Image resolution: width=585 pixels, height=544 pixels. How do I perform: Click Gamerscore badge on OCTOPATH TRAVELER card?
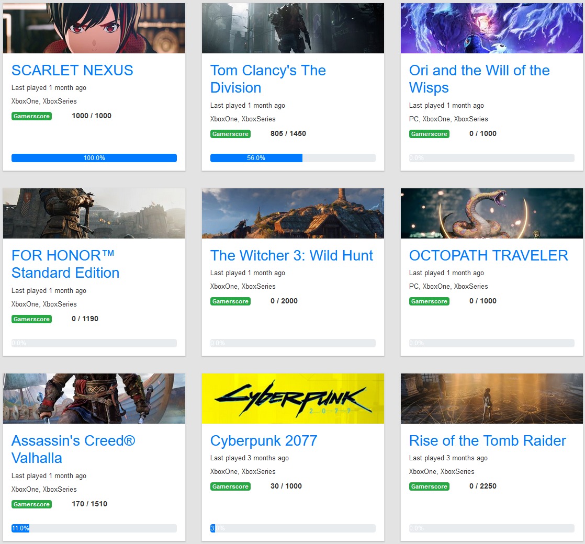point(430,301)
